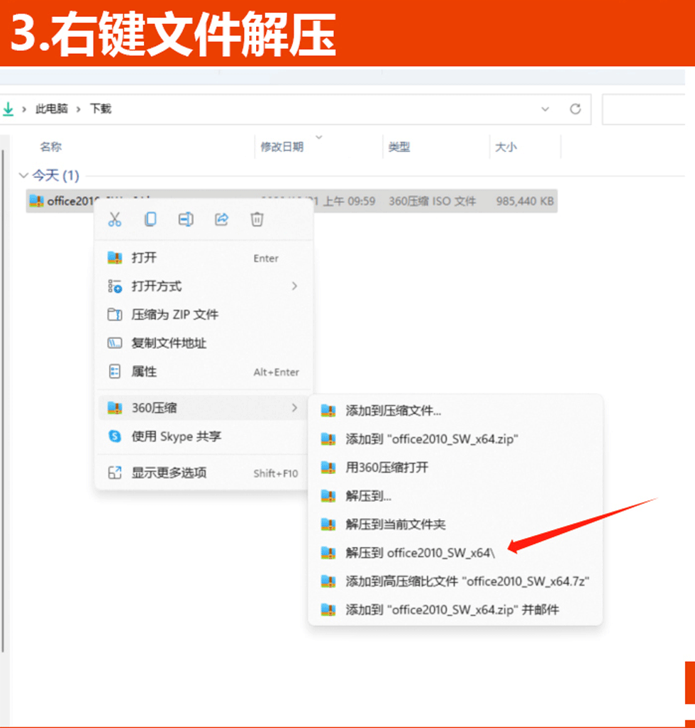
Task: Click the sort chevron above 修改日期
Action: [318, 138]
